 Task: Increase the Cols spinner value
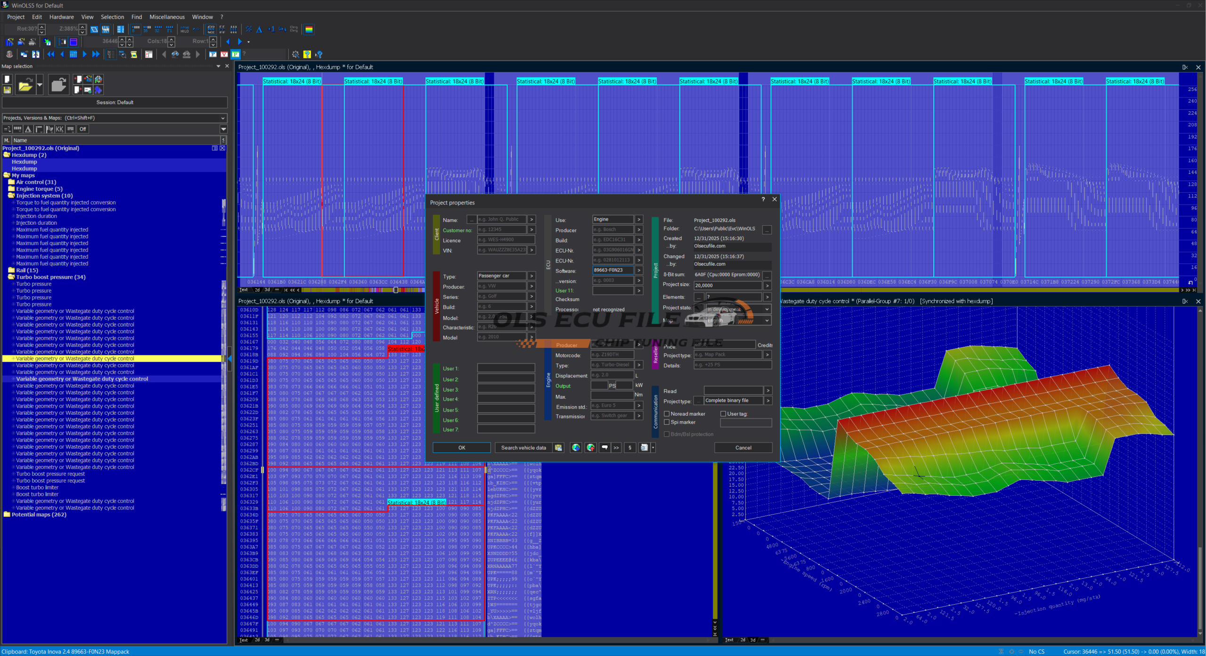coord(171,39)
